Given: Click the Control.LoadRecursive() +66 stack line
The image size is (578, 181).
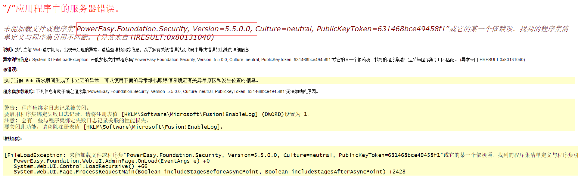Looking at the screenshot, I should point(80,166).
